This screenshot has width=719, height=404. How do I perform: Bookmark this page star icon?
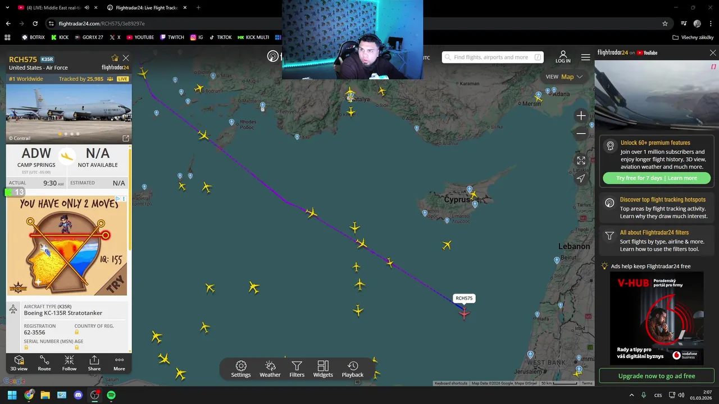pyautogui.click(x=665, y=24)
